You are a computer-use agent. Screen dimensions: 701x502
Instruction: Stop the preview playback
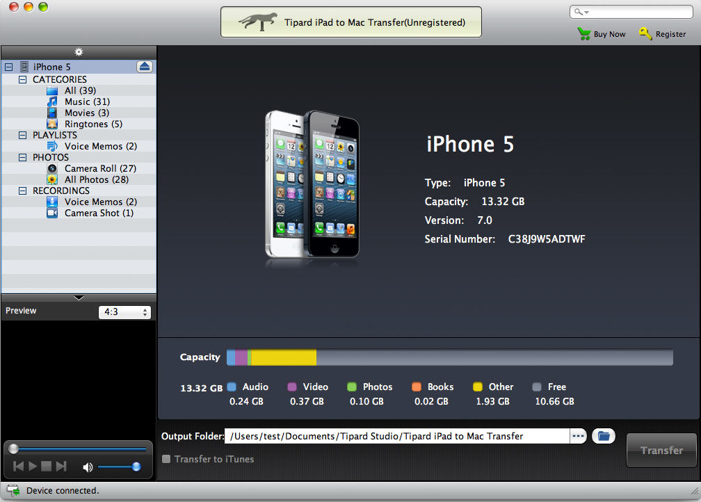[x=46, y=467]
